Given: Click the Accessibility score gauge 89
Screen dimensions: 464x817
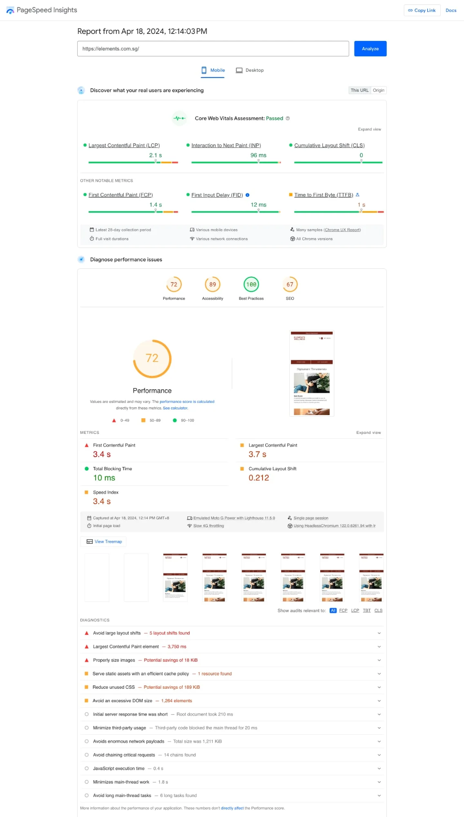Looking at the screenshot, I should pyautogui.click(x=212, y=285).
